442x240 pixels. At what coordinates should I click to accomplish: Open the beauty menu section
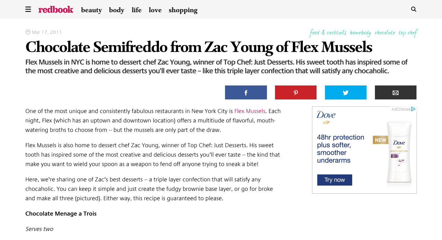coord(92,10)
